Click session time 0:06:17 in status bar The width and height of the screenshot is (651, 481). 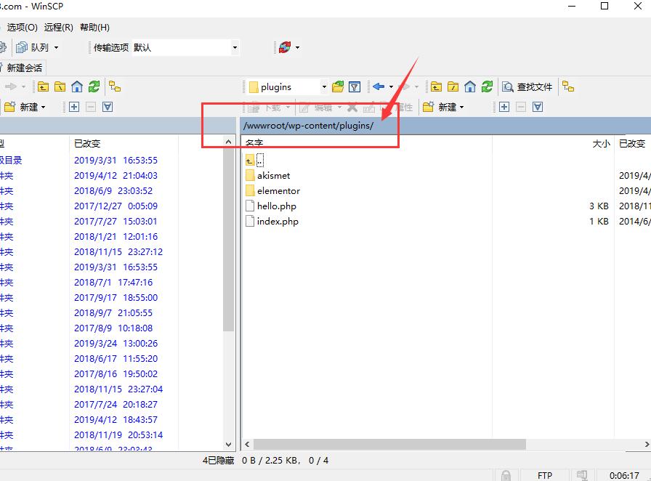tap(624, 476)
